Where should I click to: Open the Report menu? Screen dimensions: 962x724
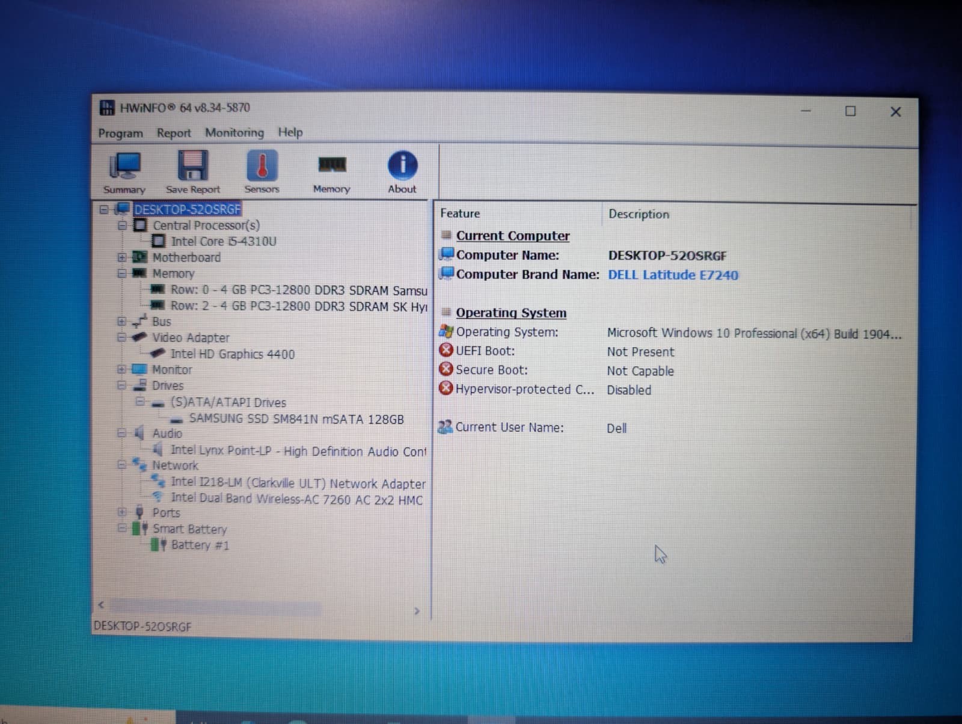(174, 133)
